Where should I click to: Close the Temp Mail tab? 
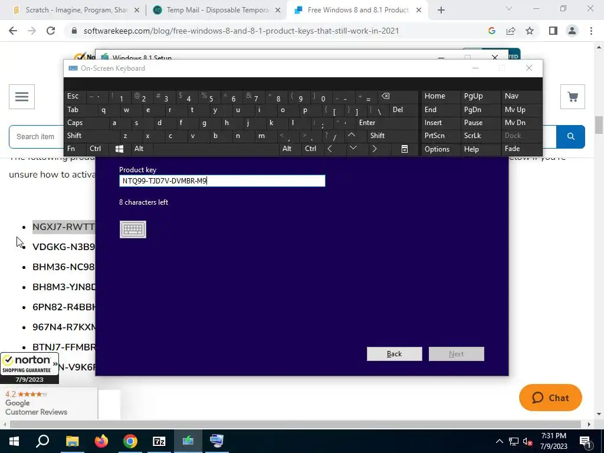click(278, 11)
